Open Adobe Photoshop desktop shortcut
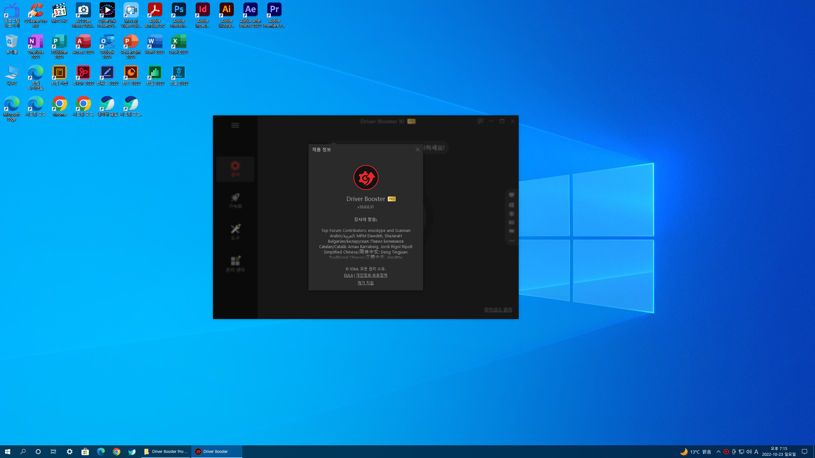The height and width of the screenshot is (458, 815). click(179, 15)
